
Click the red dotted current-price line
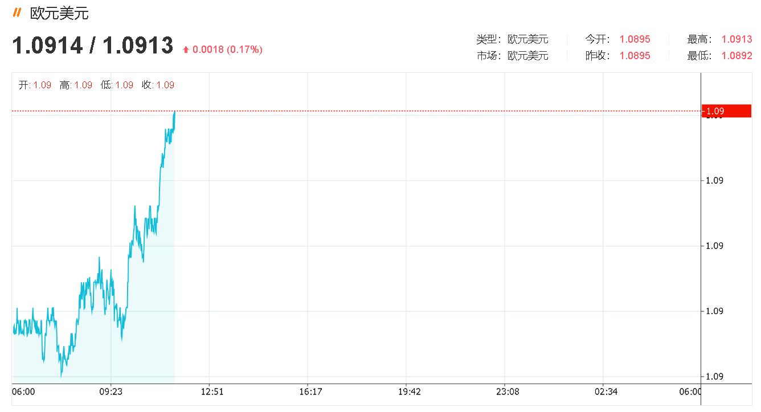coord(357,111)
